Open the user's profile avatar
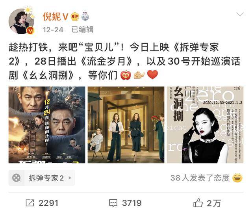This screenshot has height=212, width=252. coord(22,21)
